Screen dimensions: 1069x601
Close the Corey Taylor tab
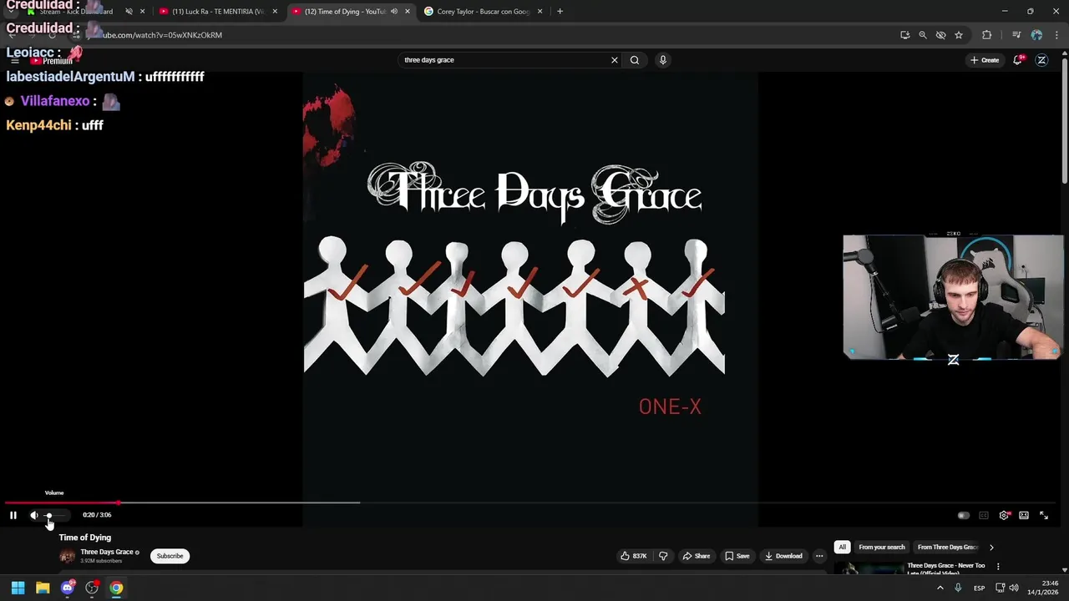pos(540,12)
